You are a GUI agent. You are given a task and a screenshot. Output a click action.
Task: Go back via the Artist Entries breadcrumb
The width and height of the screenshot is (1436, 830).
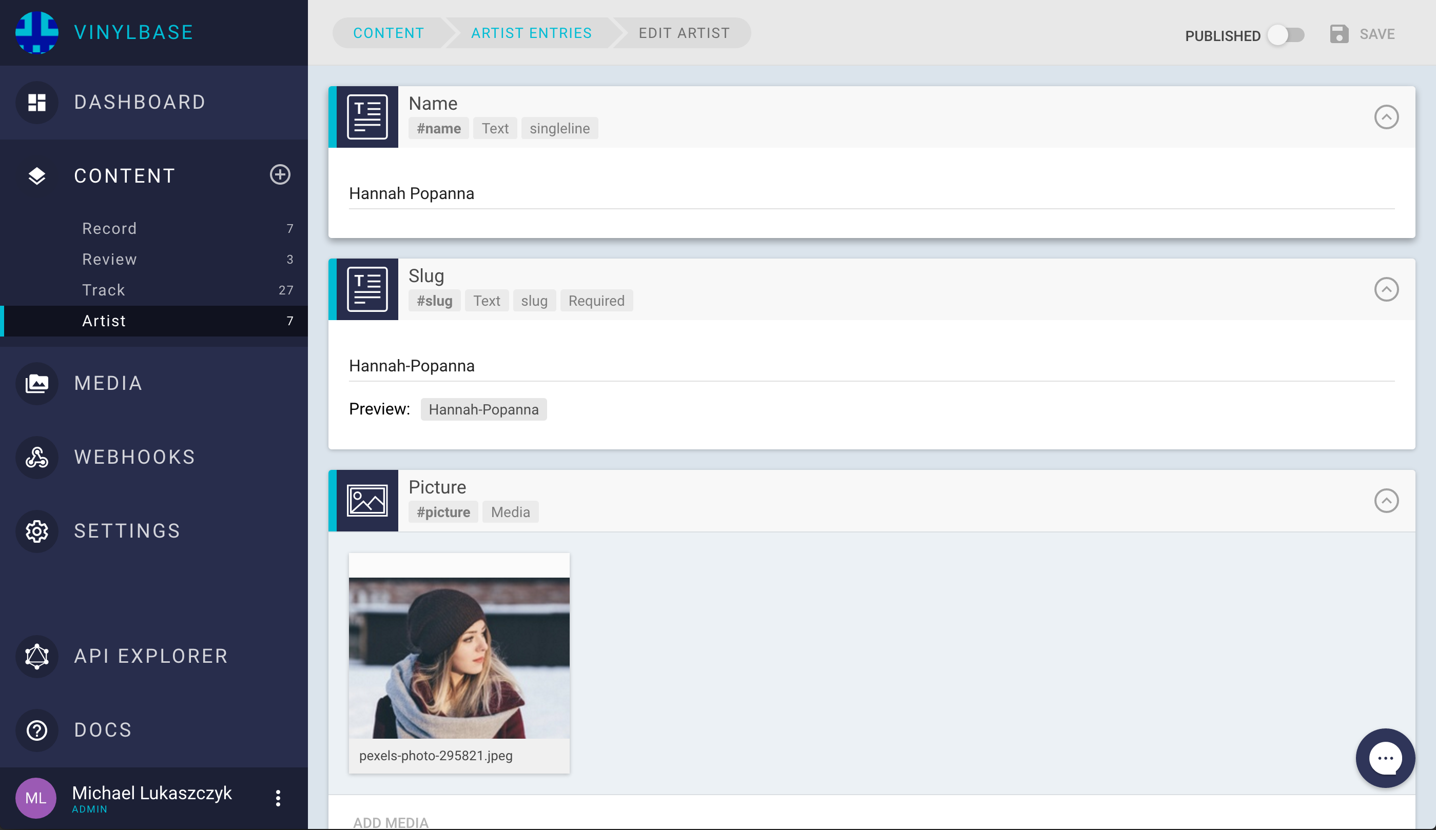coord(531,32)
